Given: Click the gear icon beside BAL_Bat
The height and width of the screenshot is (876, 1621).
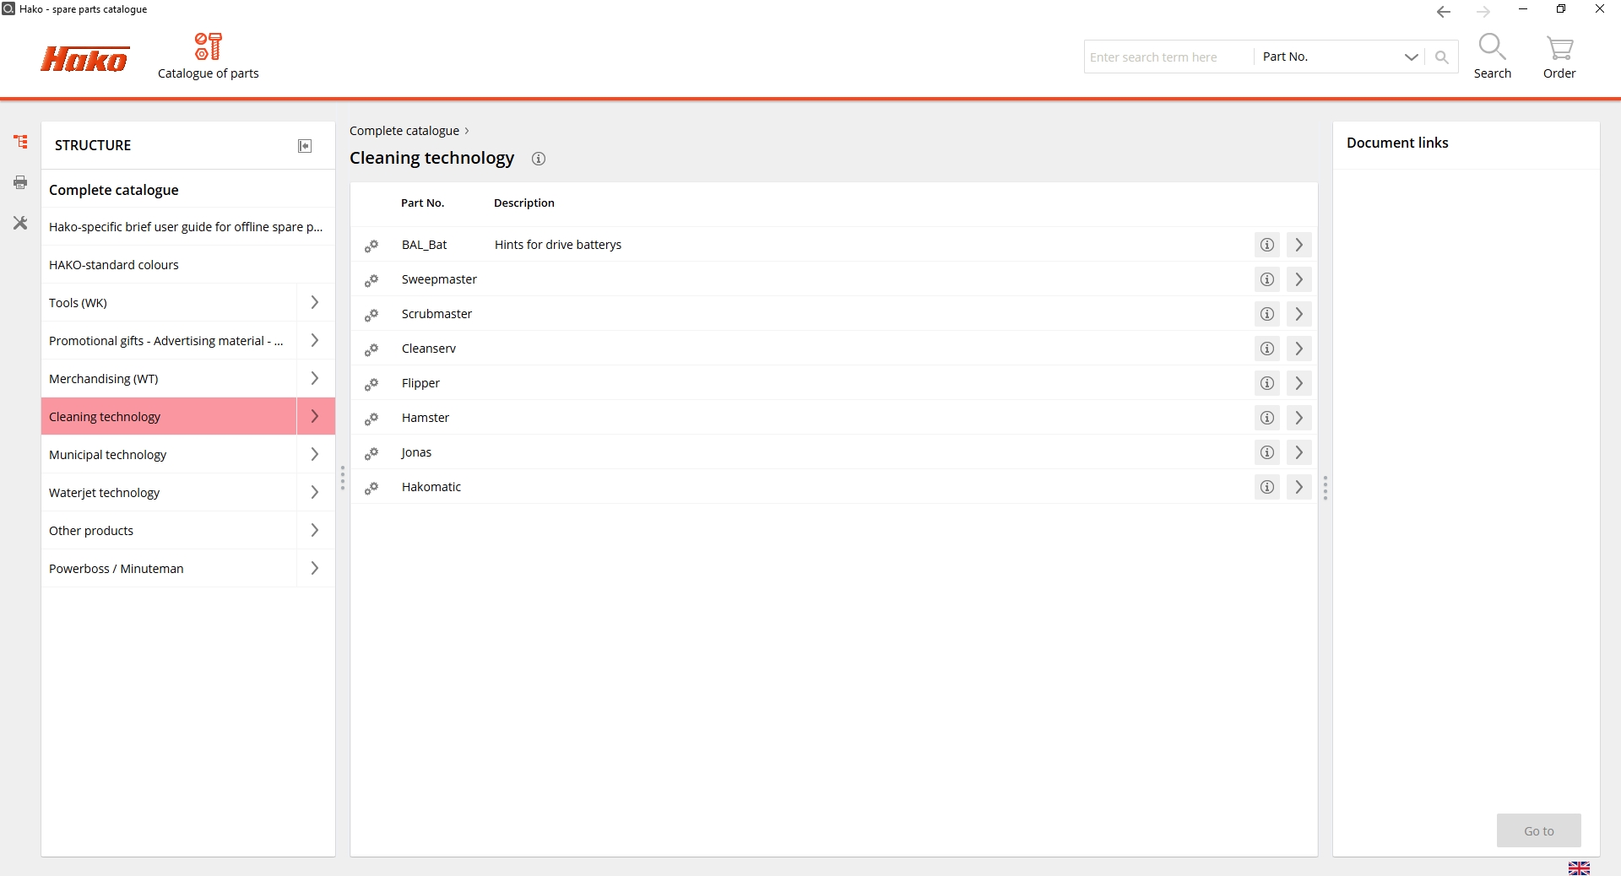Looking at the screenshot, I should 371,246.
